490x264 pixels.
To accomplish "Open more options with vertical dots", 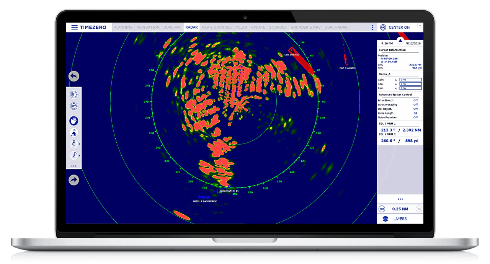I will pyautogui.click(x=372, y=28).
